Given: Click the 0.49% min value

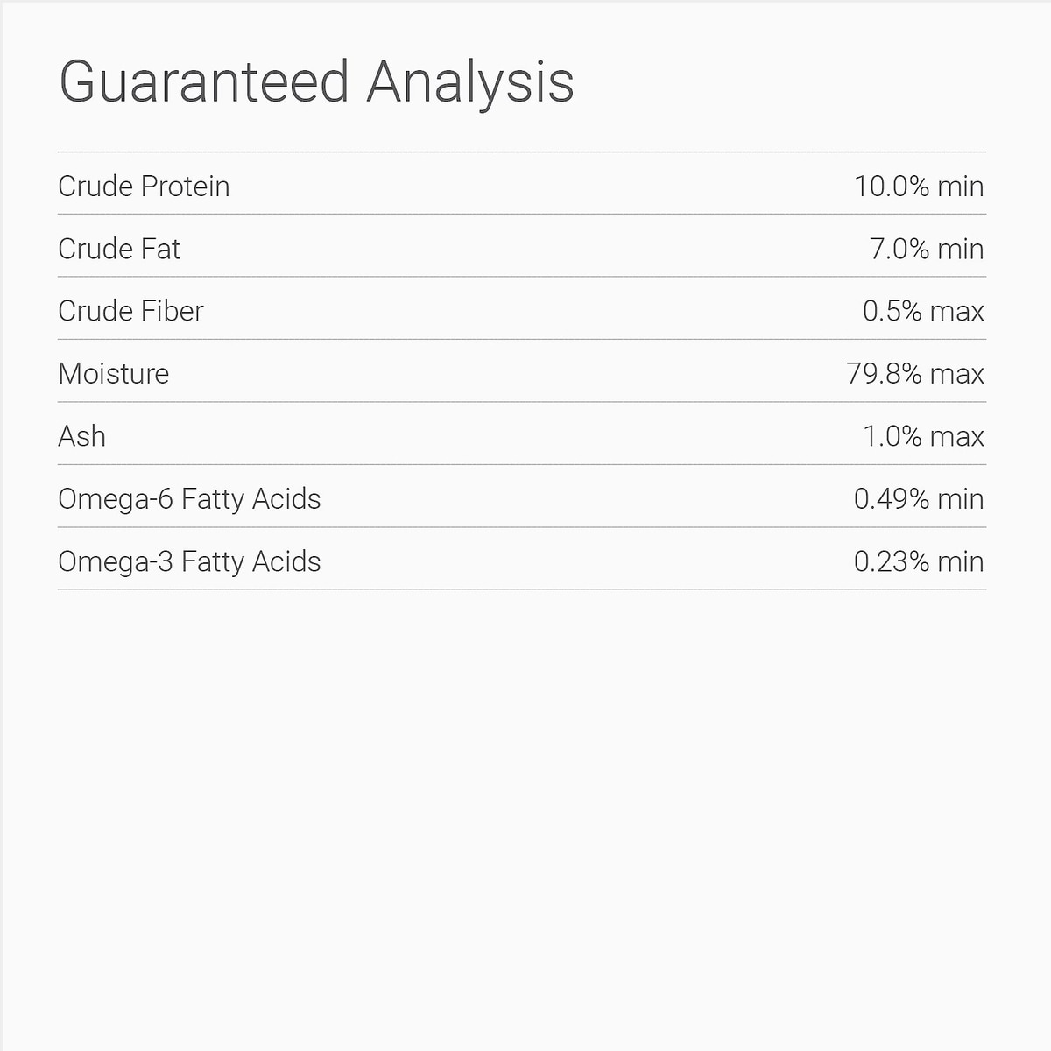Looking at the screenshot, I should [x=919, y=499].
